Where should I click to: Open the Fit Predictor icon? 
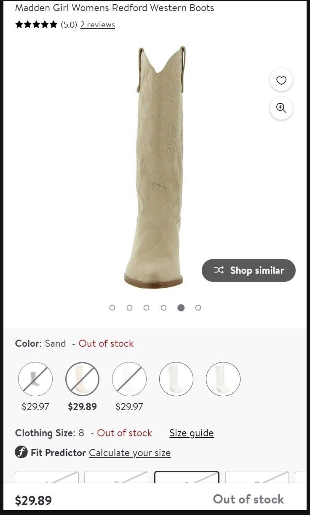(x=21, y=452)
